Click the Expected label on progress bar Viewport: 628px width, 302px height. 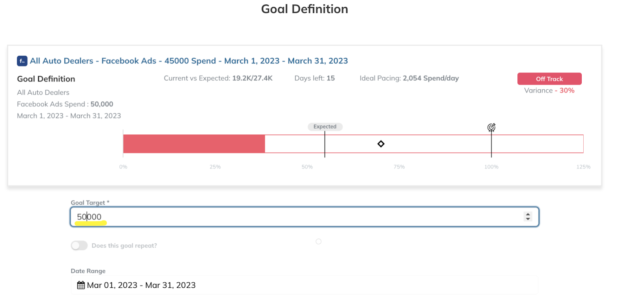coord(325,127)
